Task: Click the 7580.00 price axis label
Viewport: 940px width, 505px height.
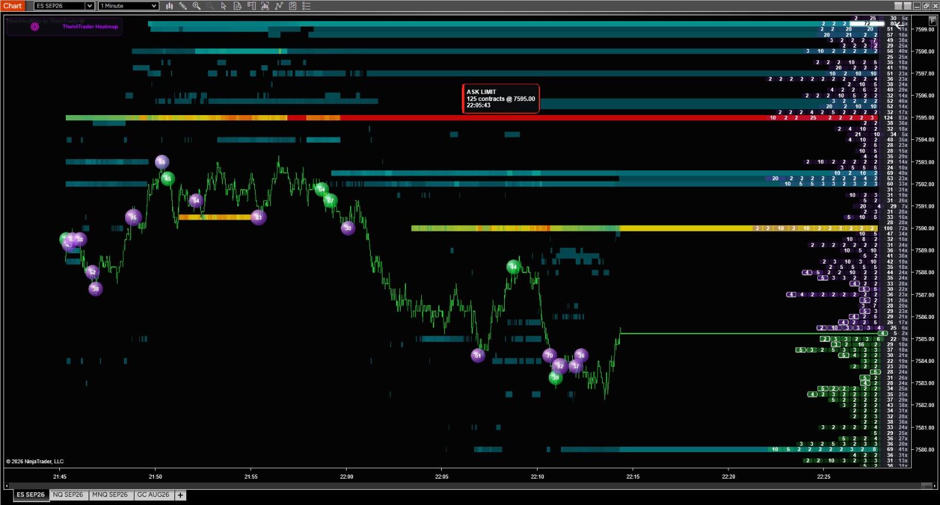Action: coord(925,450)
